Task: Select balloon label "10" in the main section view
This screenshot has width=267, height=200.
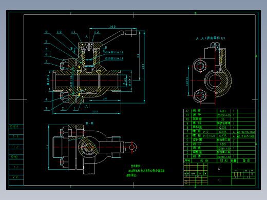Action: point(59,32)
